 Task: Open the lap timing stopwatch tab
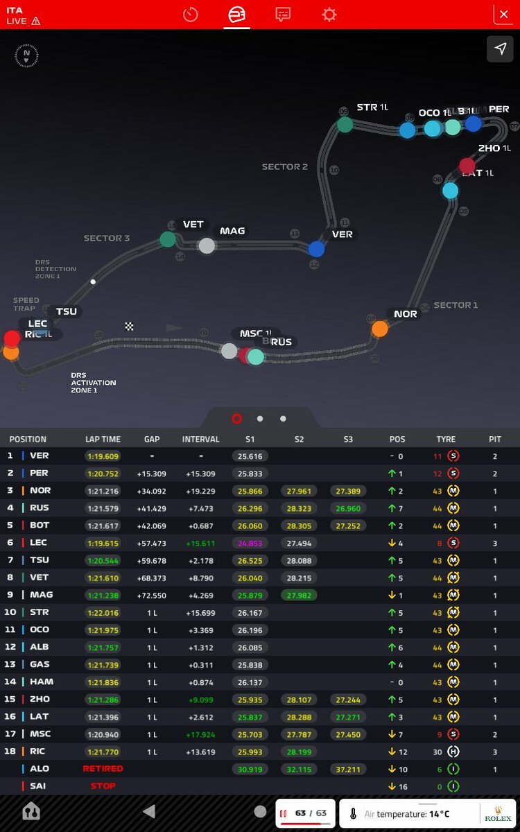191,14
